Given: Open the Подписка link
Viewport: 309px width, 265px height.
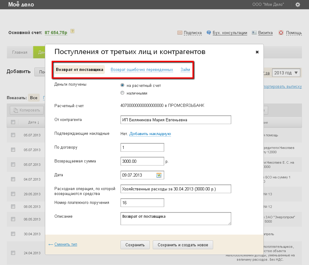Looking at the screenshot, I should coord(193,33).
